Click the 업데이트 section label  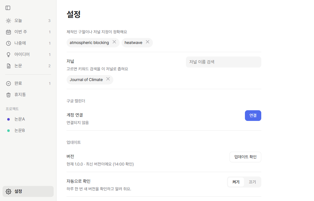74,142
